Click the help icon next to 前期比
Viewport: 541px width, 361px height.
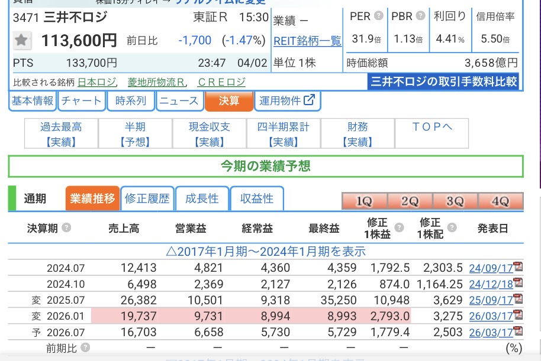85,348
